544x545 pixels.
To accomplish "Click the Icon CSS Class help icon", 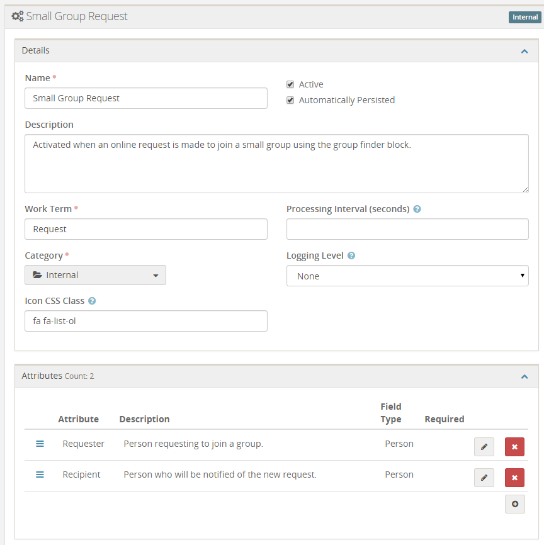I will click(92, 301).
